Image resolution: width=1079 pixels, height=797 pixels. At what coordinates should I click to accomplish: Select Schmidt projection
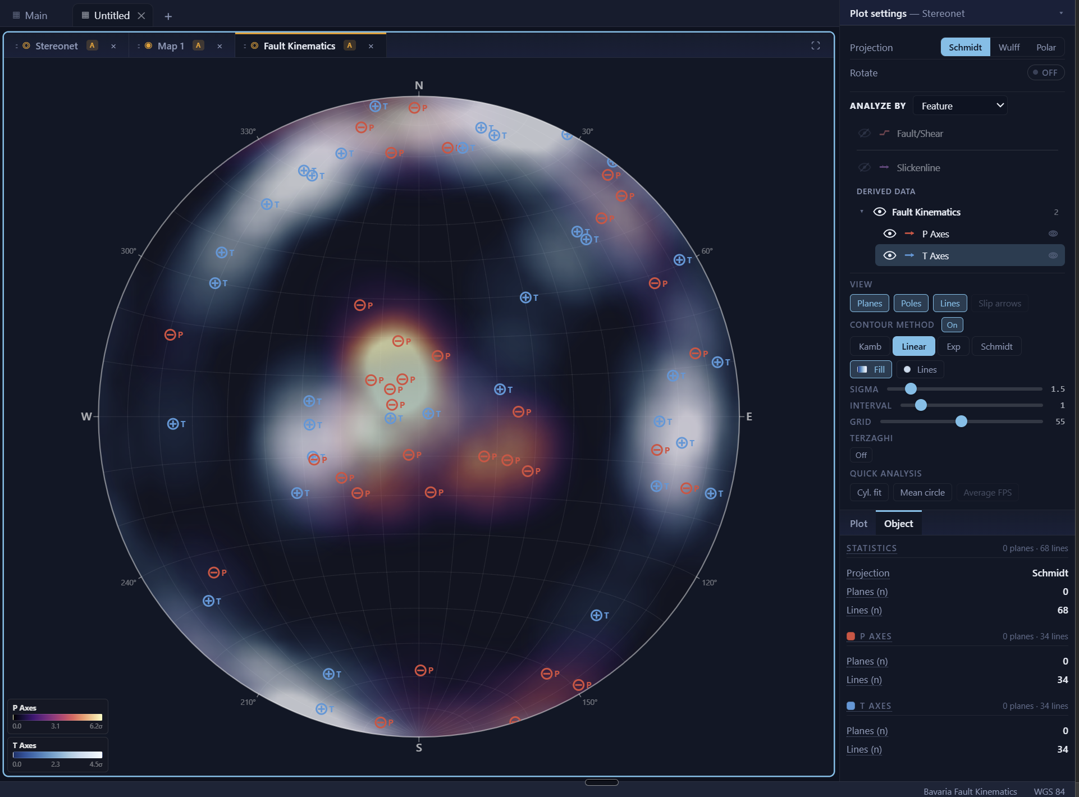coord(965,47)
